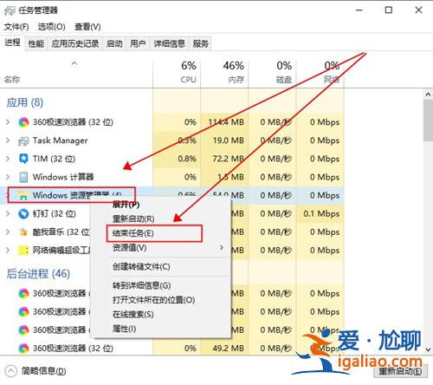Open the 查看(V) menu

[87, 27]
